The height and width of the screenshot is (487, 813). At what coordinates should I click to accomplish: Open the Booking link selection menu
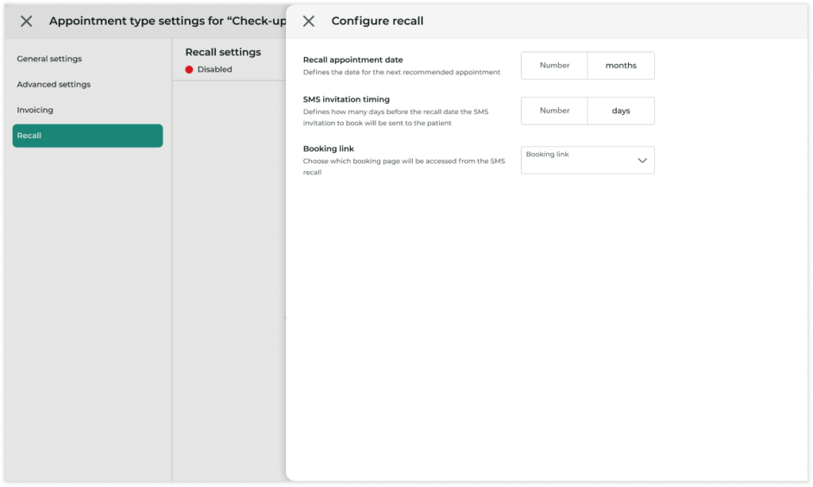(588, 159)
